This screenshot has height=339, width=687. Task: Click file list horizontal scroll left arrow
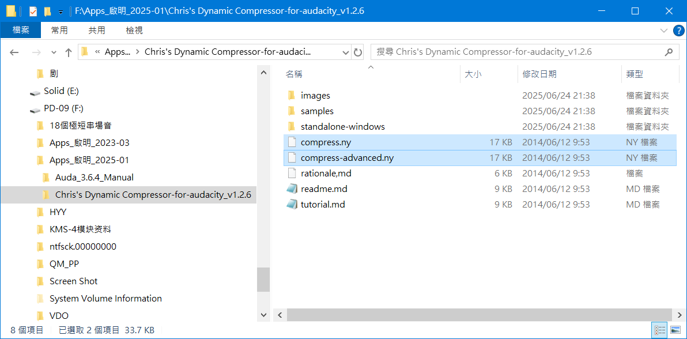[x=280, y=315]
